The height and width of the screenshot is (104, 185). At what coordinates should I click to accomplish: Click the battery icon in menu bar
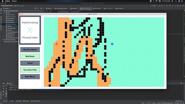tap(160, 1)
